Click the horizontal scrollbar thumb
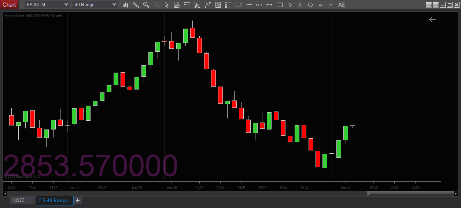The image size is (461, 208). pyautogui.click(x=410, y=193)
